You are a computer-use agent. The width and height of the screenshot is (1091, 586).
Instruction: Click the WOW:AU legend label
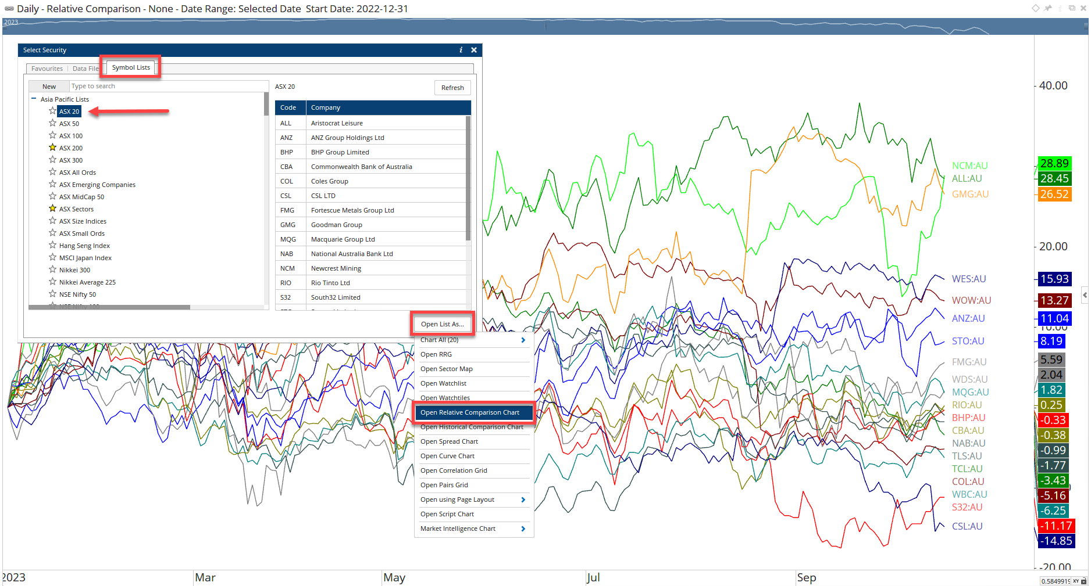(971, 300)
